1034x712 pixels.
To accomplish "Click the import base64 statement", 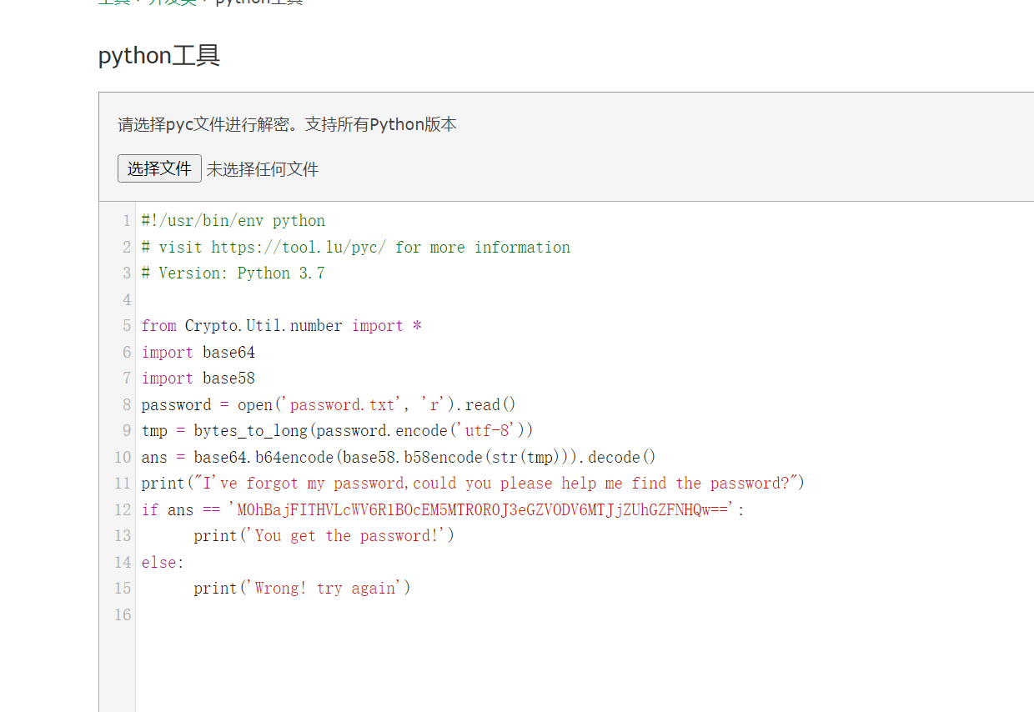I will [x=197, y=351].
